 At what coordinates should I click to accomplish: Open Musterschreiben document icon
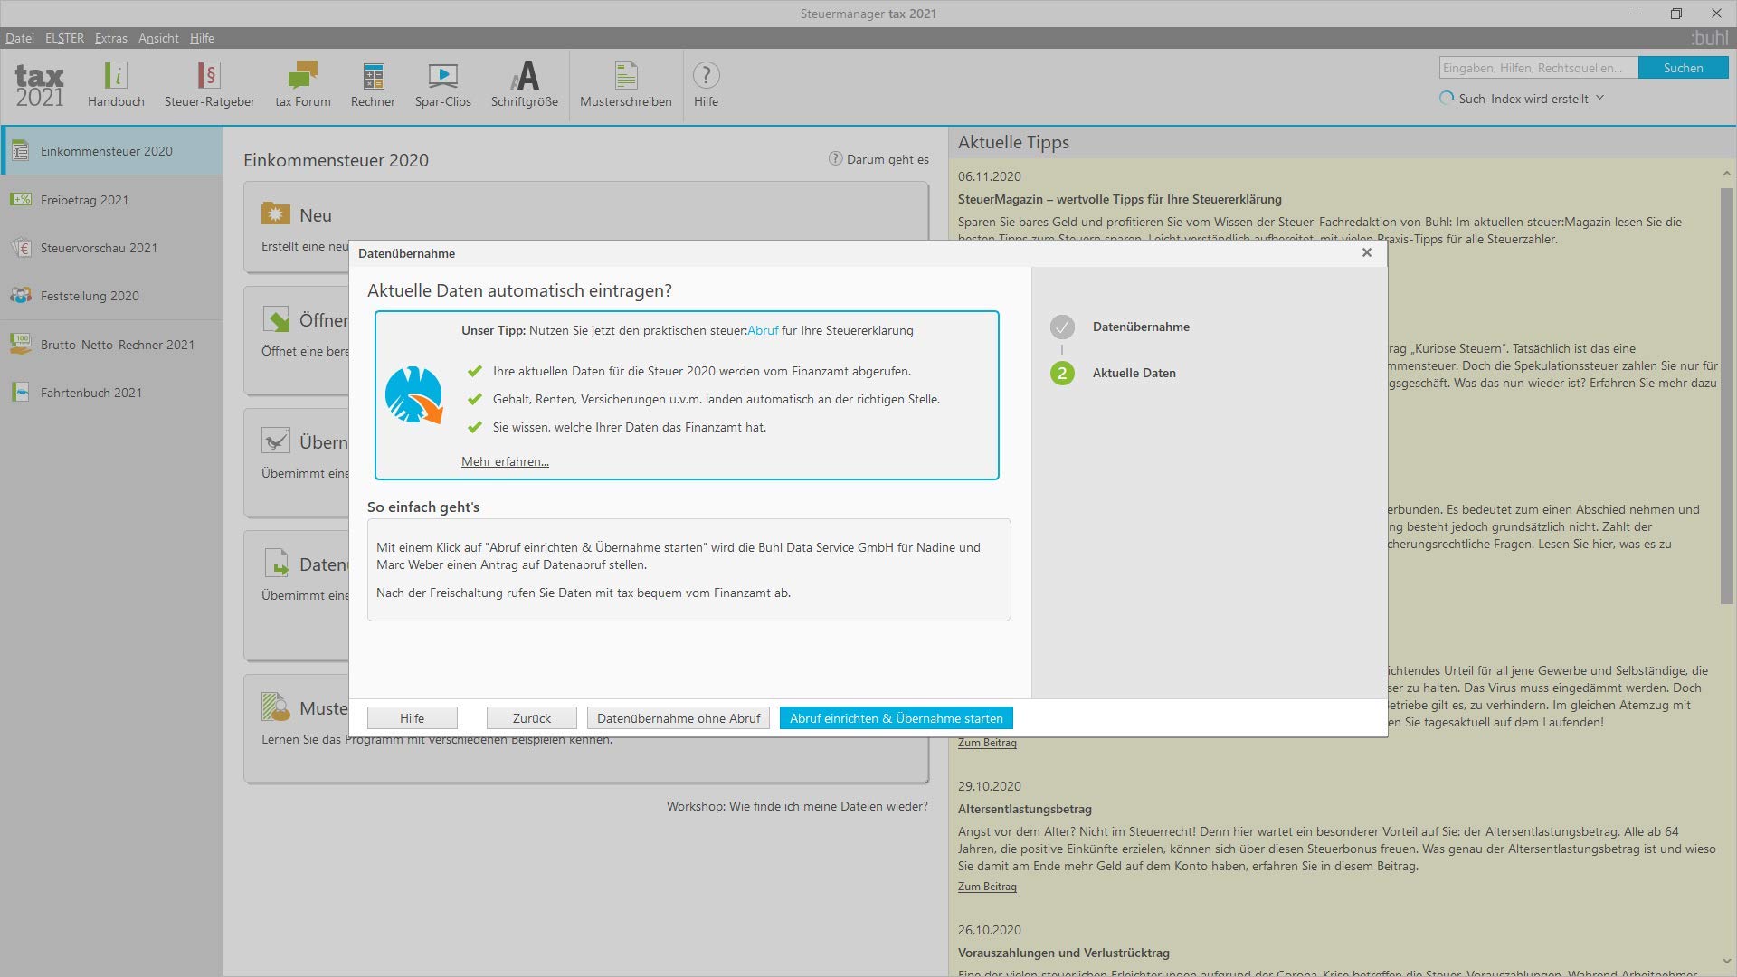(625, 76)
